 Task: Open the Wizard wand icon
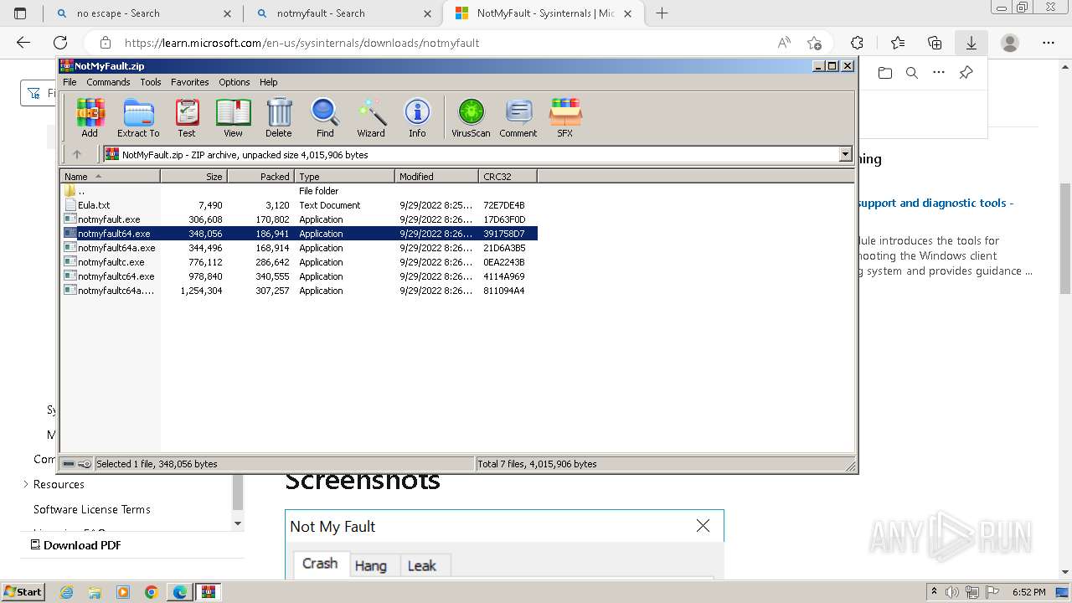[x=371, y=118]
